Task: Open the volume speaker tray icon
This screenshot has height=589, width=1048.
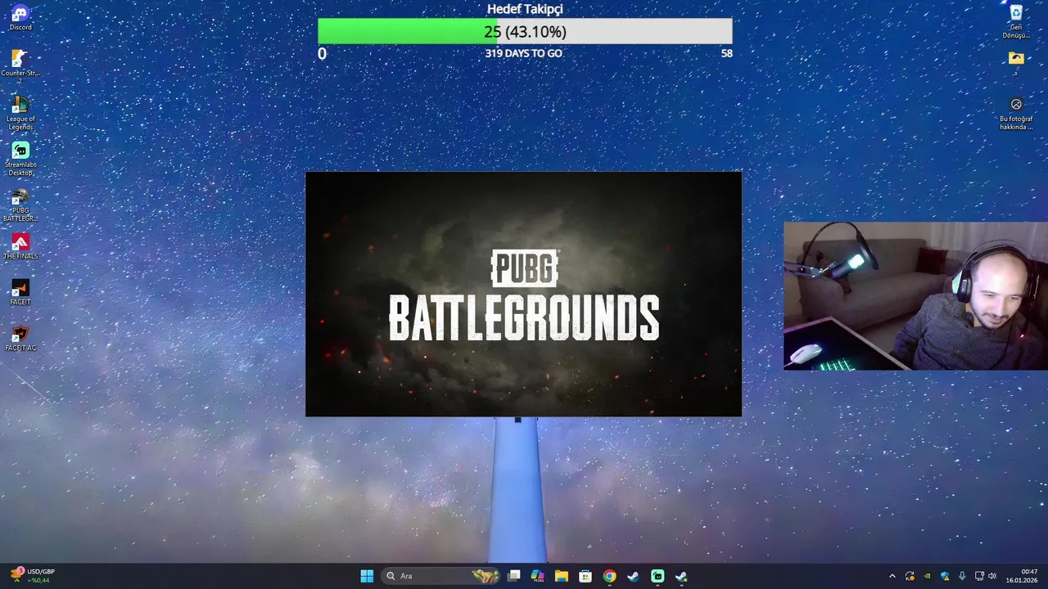Action: coord(992,576)
